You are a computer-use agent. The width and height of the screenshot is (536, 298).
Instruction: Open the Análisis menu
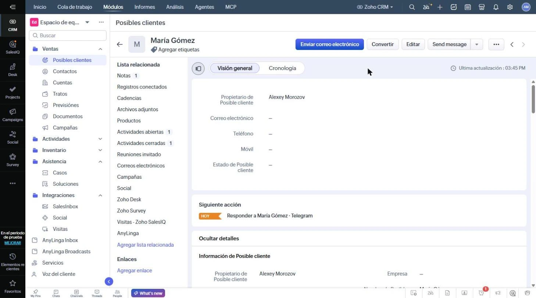point(175,7)
